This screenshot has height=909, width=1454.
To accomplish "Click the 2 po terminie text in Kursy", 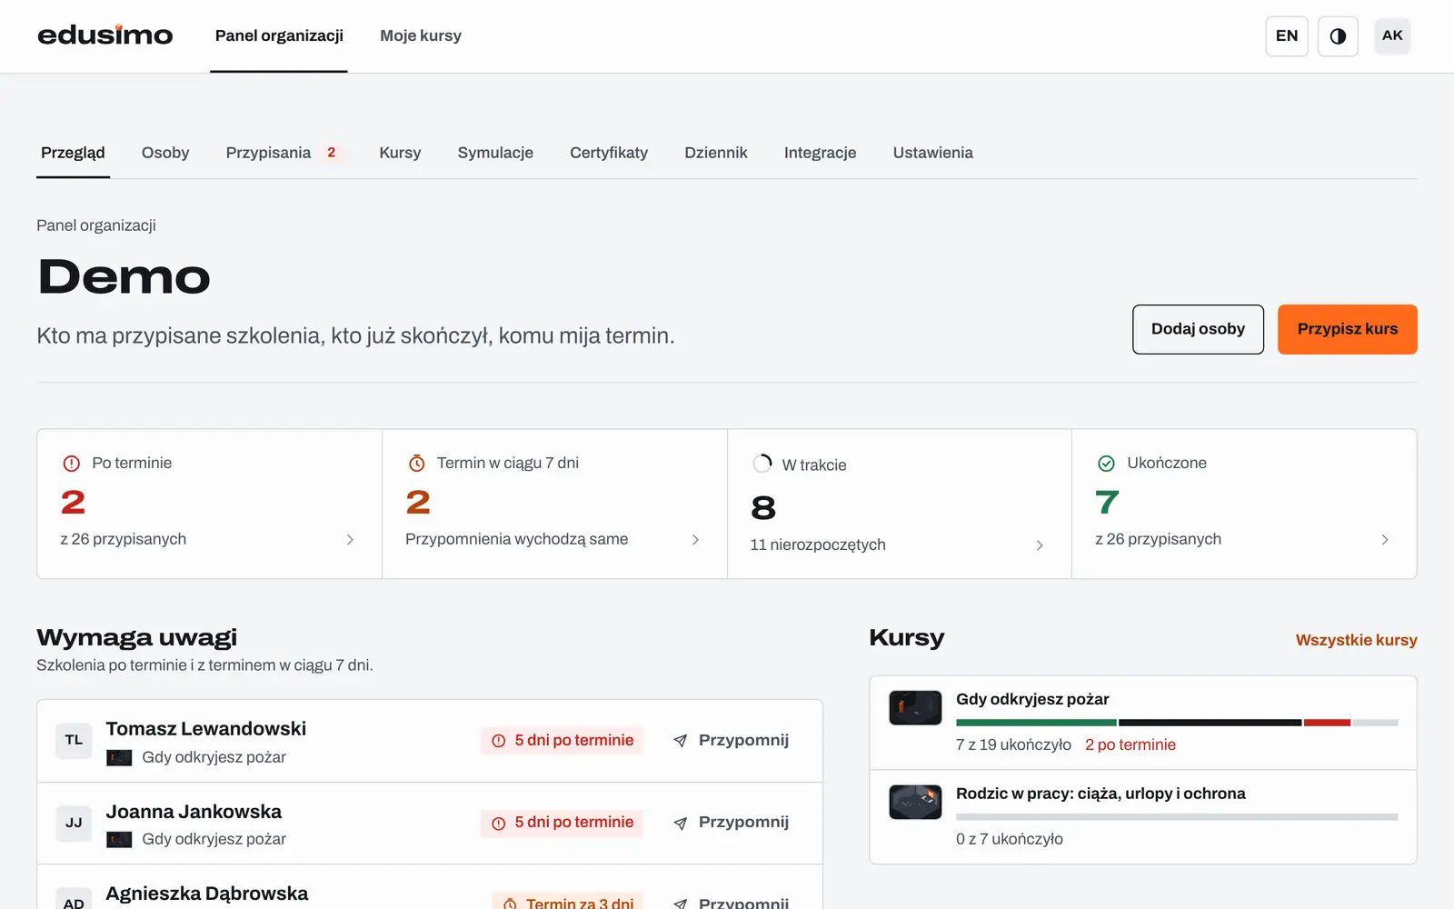I will tap(1130, 744).
